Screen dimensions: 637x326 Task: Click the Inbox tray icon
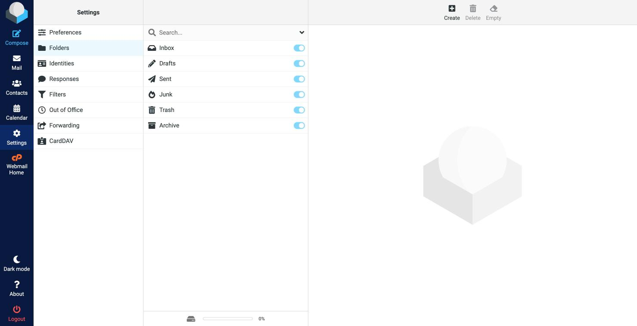point(152,48)
